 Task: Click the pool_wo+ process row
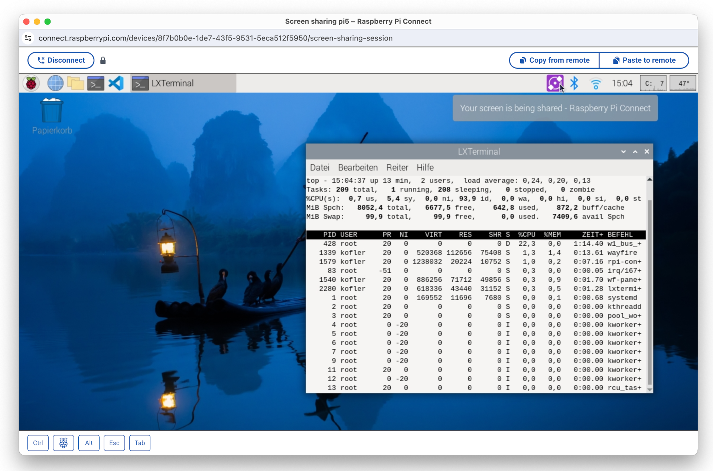click(476, 315)
